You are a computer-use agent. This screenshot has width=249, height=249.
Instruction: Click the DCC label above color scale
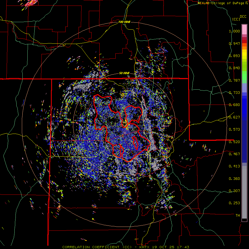point(243,17)
